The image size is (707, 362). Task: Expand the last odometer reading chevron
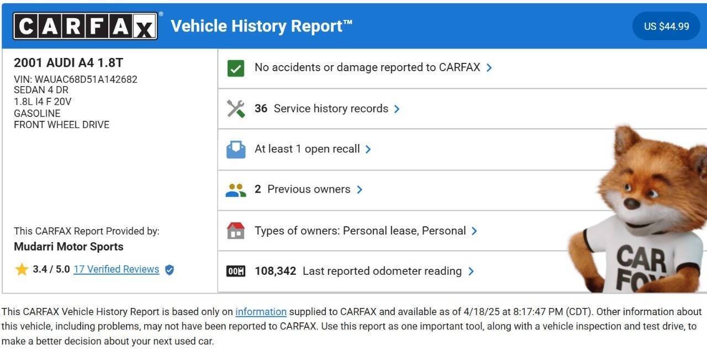[x=471, y=271]
